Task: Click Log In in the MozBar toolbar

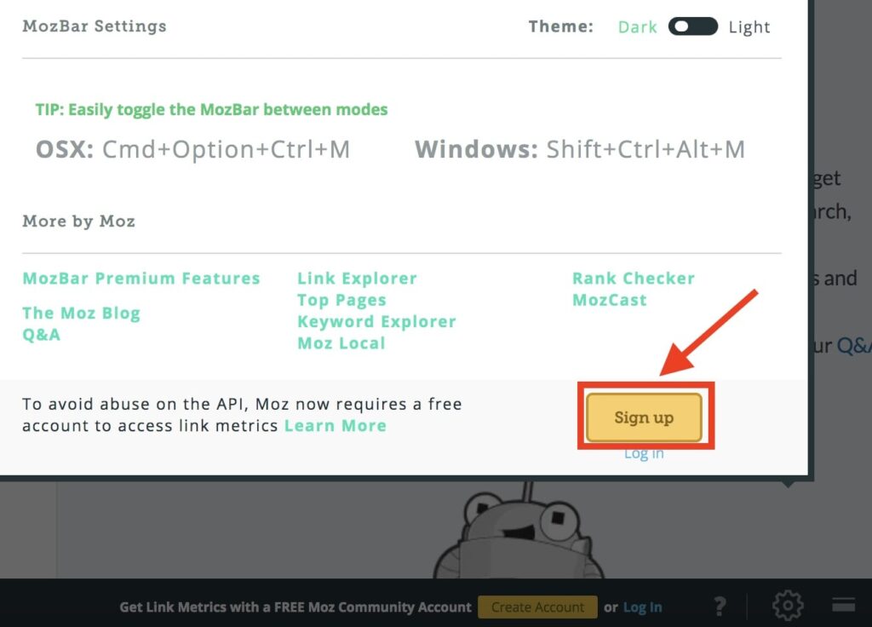Action: tap(642, 607)
